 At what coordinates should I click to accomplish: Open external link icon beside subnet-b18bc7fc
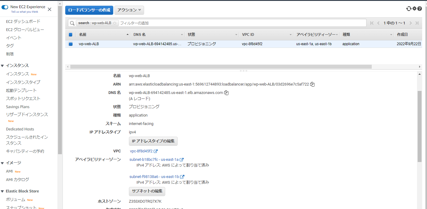tap(182, 160)
